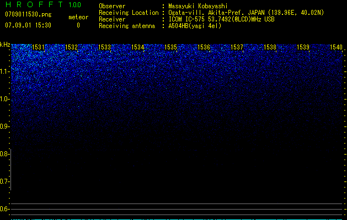Click the Receiver label

point(112,19)
